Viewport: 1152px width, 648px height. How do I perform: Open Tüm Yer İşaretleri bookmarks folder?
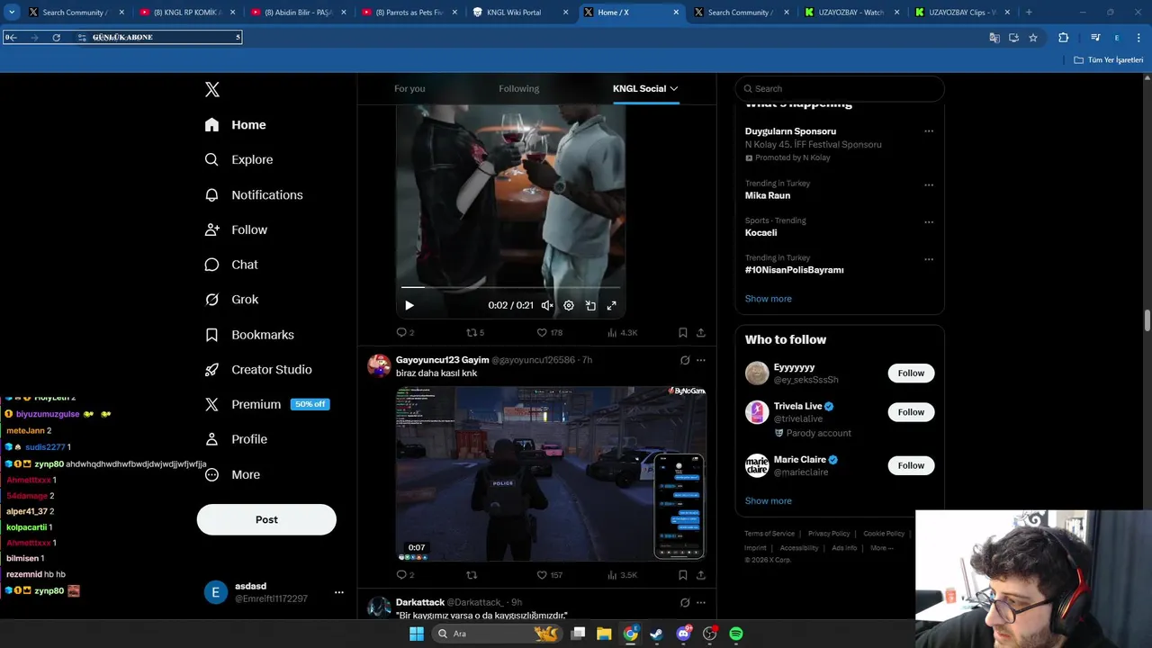[x=1109, y=59]
